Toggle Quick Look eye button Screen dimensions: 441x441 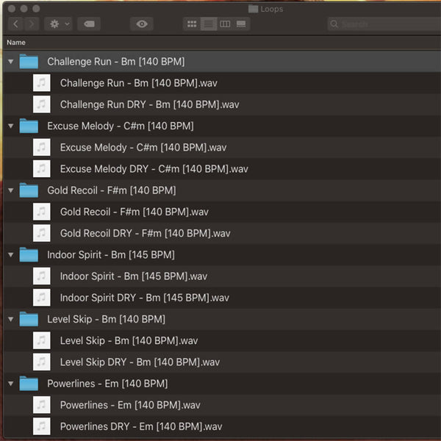[x=142, y=24]
